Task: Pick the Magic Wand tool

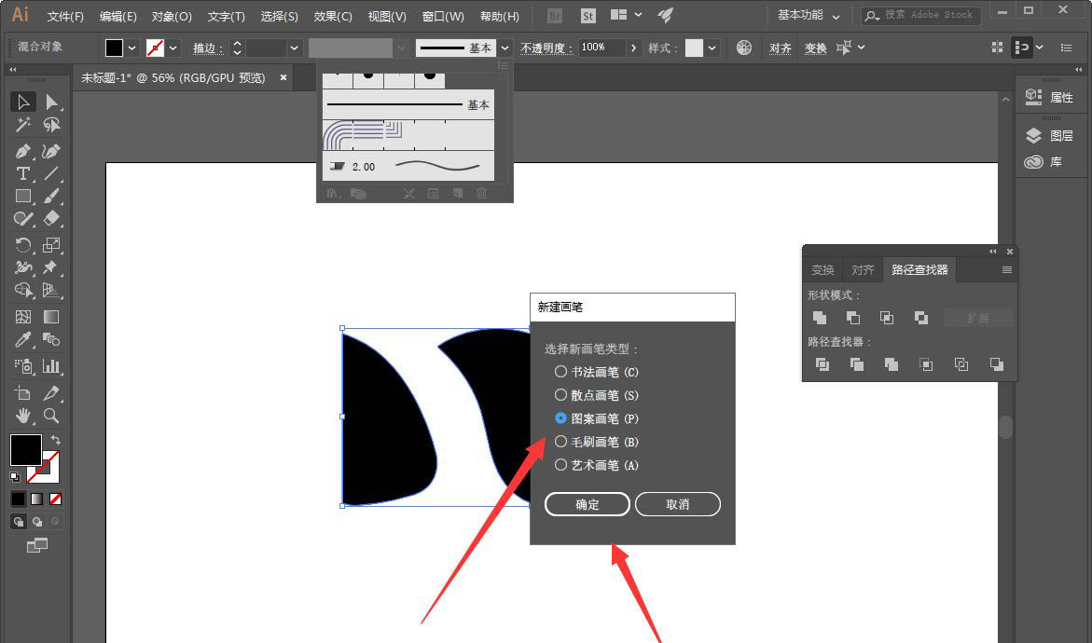Action: [23, 125]
